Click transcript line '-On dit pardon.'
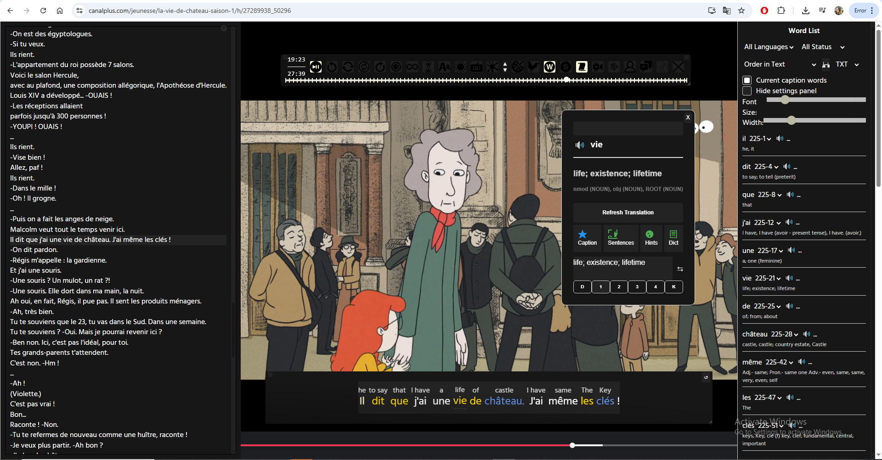 tap(35, 250)
